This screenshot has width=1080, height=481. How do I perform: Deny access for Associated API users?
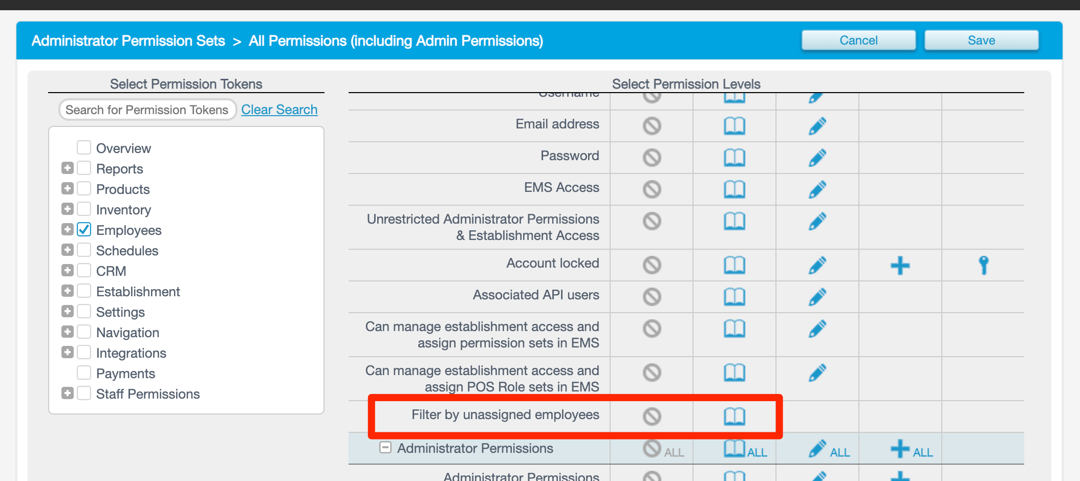tap(652, 297)
